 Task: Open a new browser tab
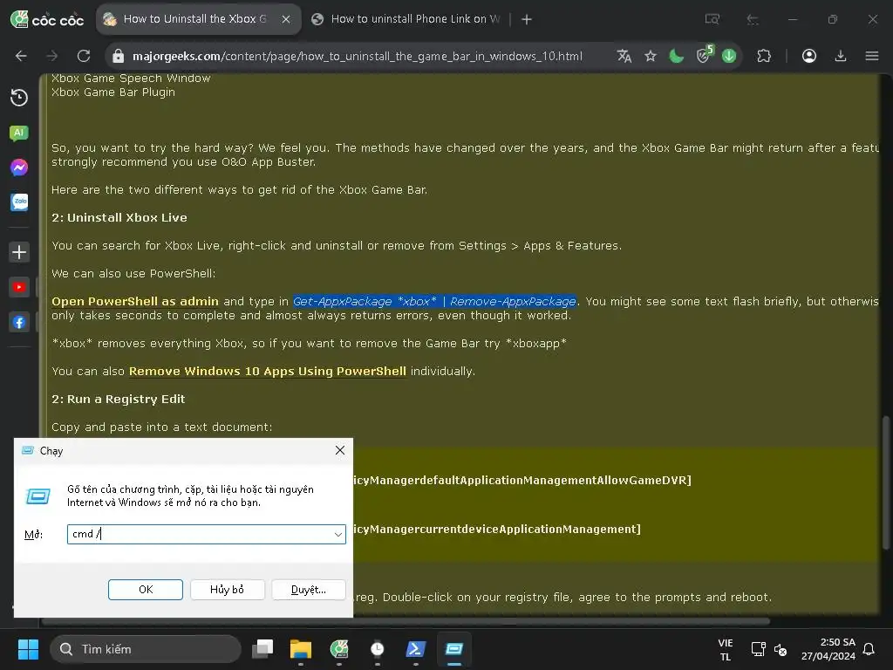coord(527,19)
